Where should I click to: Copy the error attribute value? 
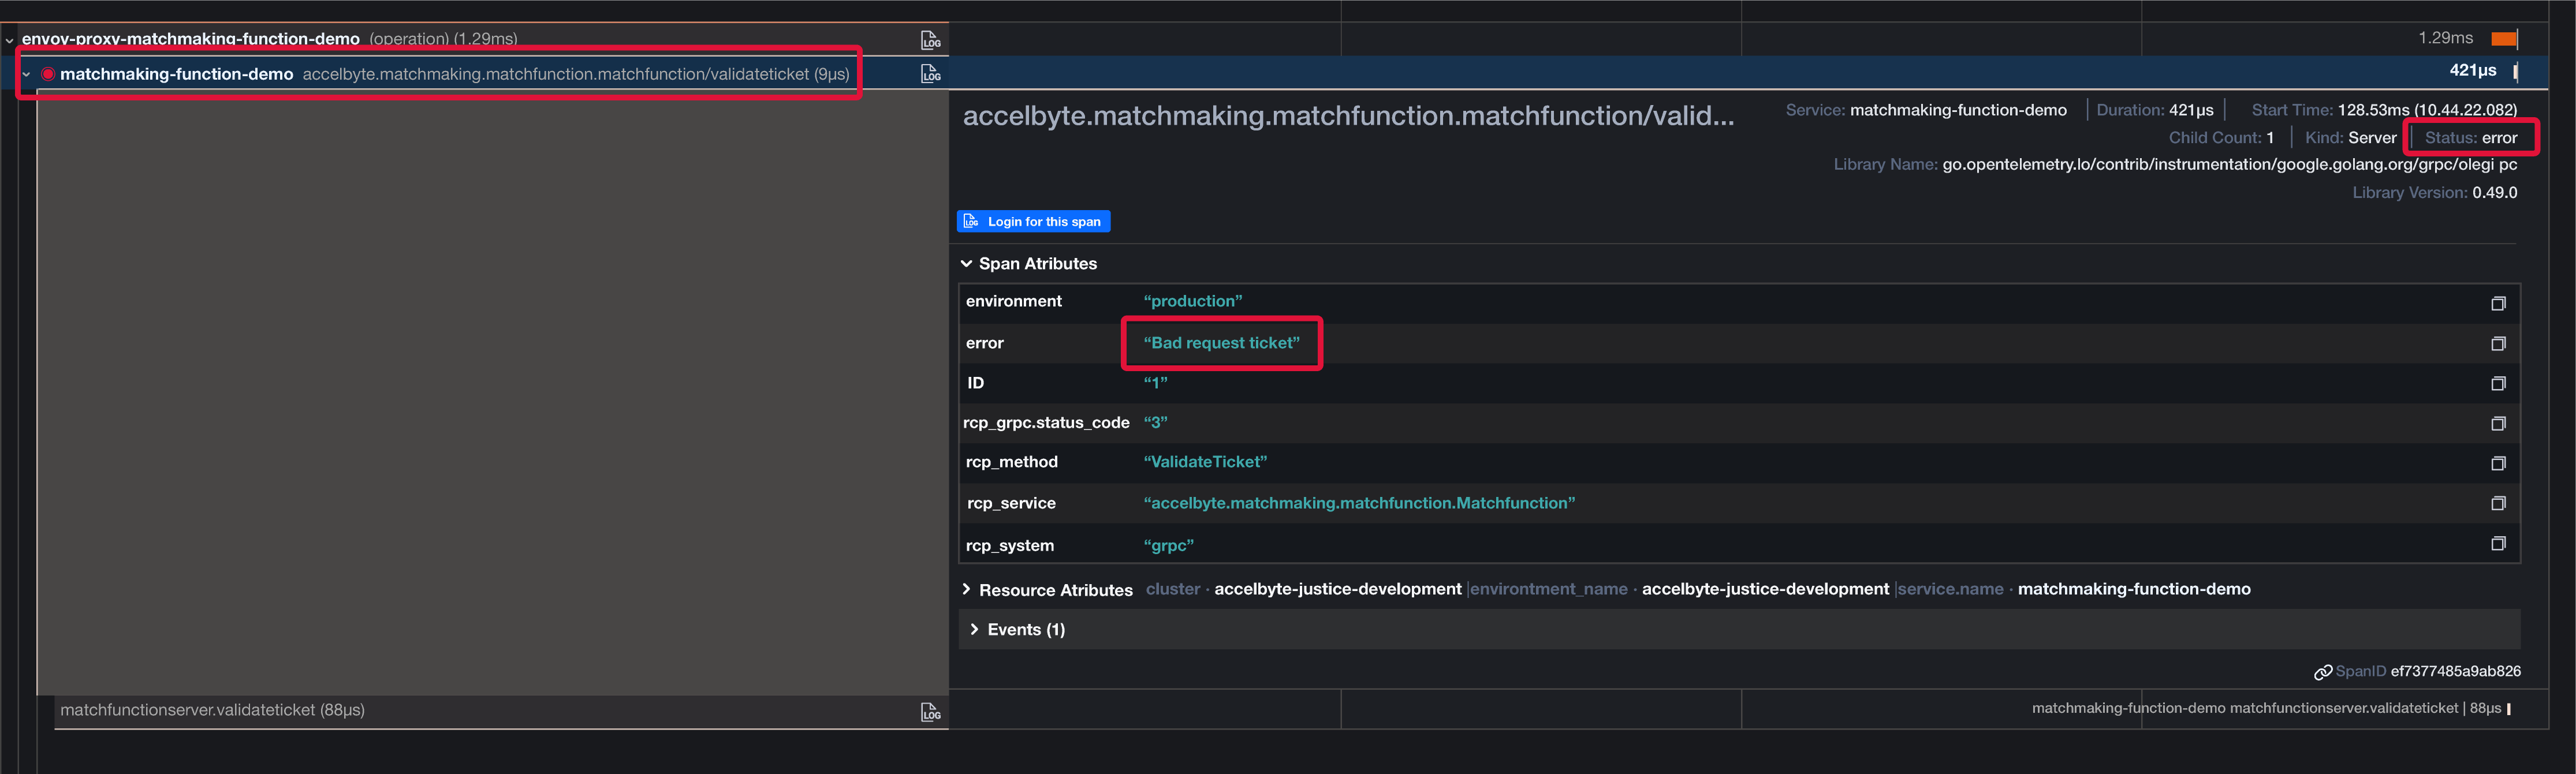2497,343
